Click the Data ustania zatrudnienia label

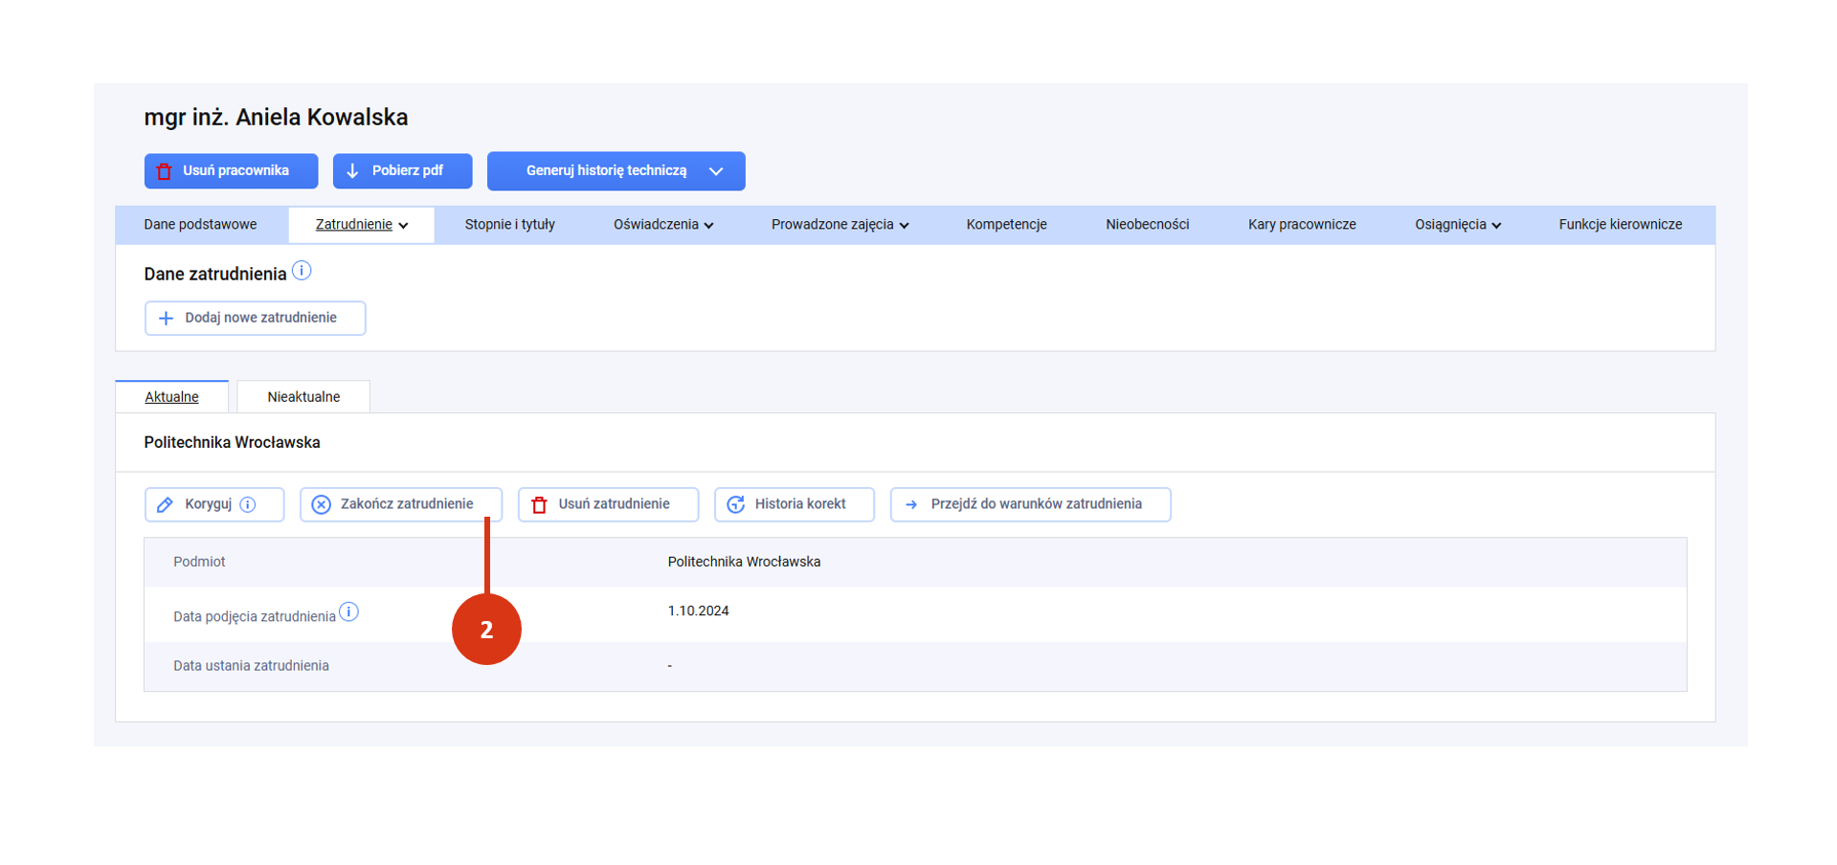click(251, 666)
